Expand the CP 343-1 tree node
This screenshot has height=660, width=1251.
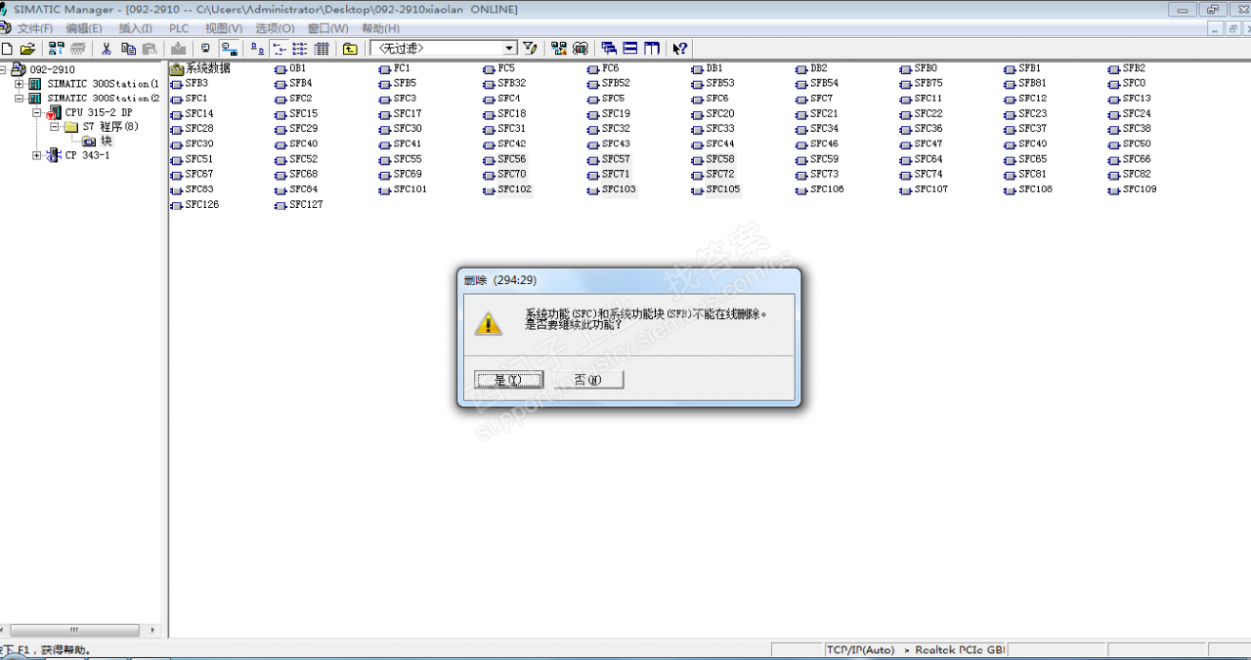[37, 155]
